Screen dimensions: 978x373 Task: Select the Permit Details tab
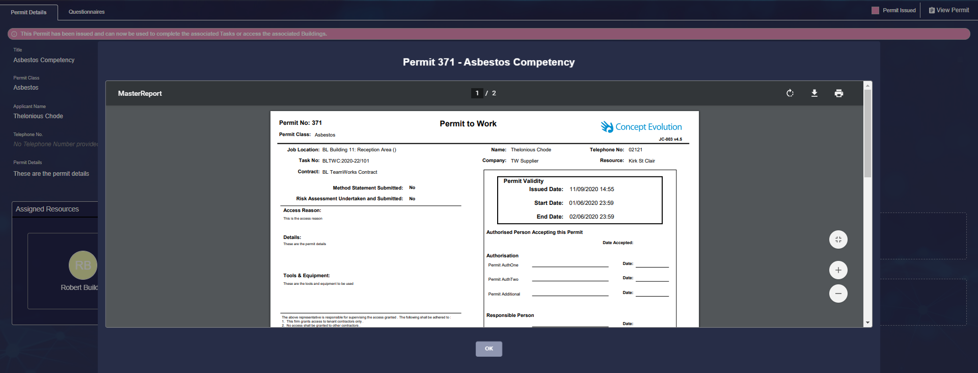[x=29, y=12]
